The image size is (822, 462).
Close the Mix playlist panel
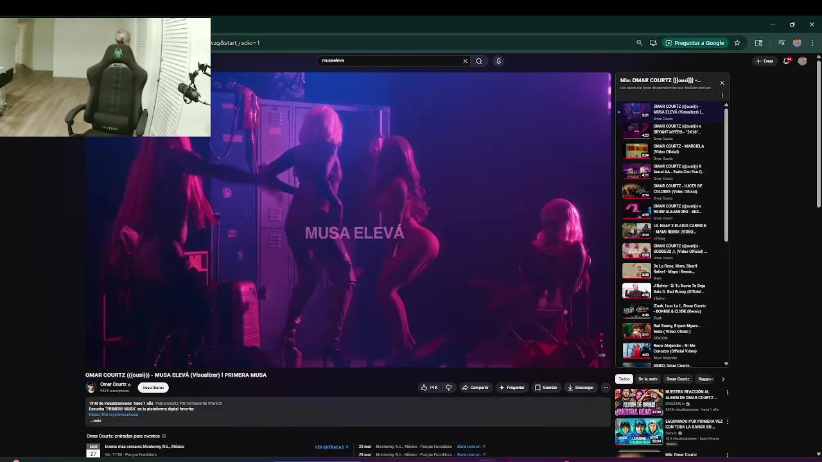click(722, 83)
